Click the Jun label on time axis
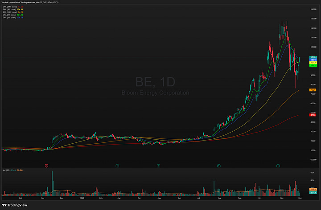This screenshot has height=210, width=321. tap(179, 198)
